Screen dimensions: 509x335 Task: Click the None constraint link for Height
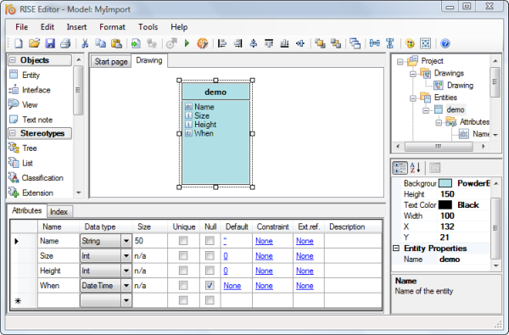point(264,271)
